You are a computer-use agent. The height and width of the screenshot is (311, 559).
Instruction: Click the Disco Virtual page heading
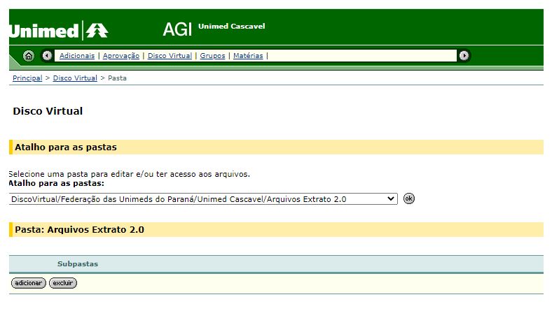point(48,111)
